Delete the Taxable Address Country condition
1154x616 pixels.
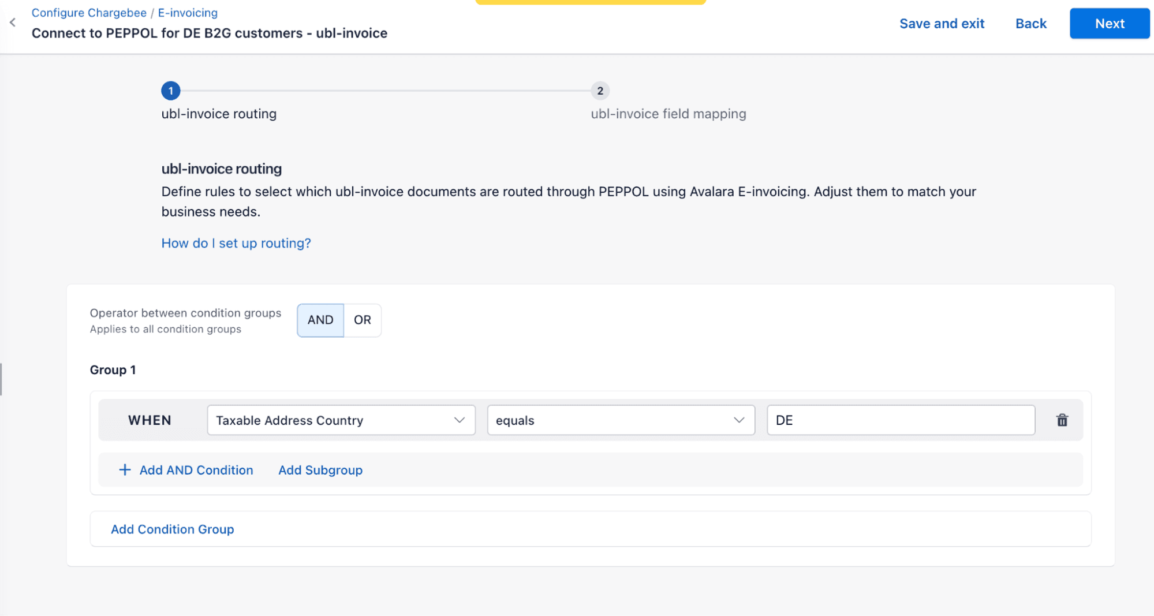pos(1062,420)
